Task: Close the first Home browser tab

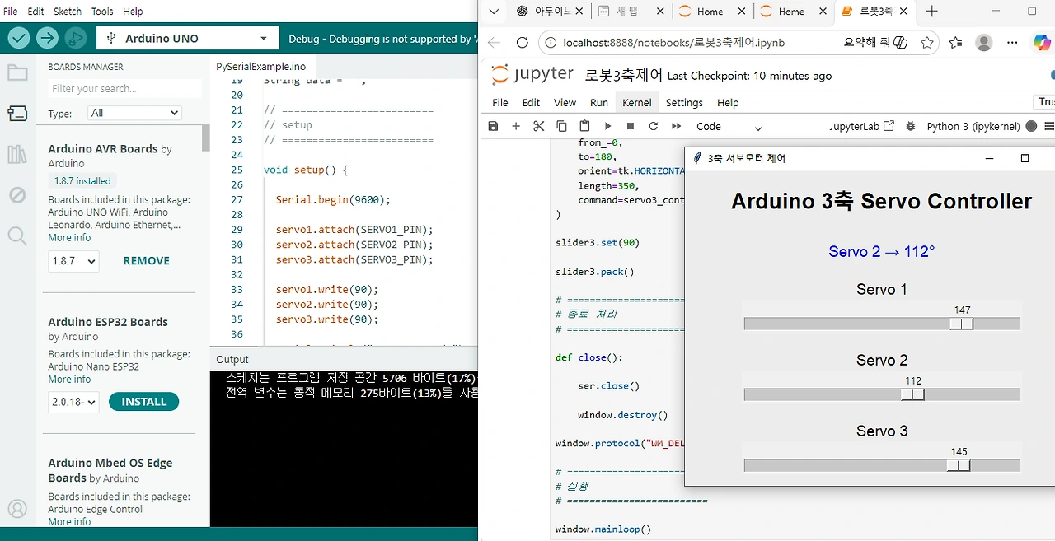Action: point(742,11)
